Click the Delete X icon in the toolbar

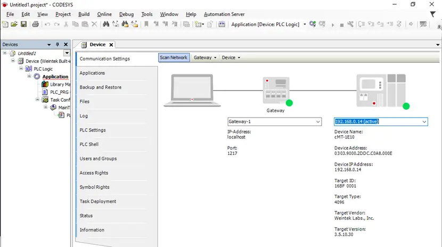point(94,24)
